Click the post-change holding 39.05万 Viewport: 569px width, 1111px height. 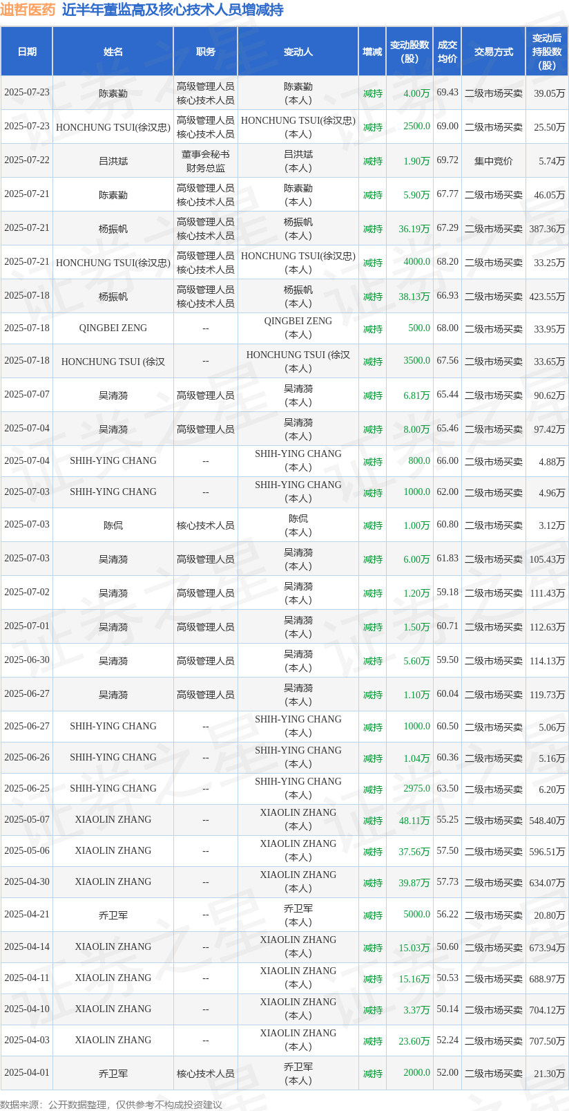point(550,93)
